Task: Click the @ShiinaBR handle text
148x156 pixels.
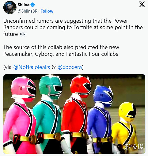Action: (x=28, y=11)
